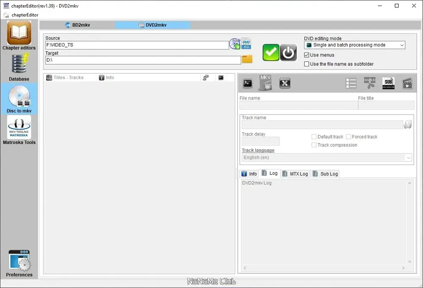Open the Sub Log tab
423x288 pixels.
coord(325,174)
